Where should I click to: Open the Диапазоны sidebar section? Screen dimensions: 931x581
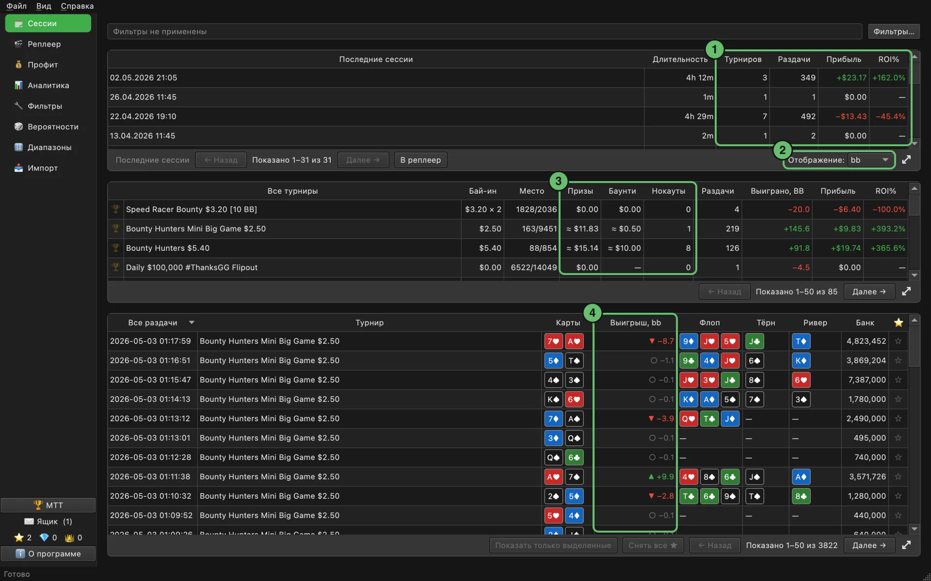48,147
